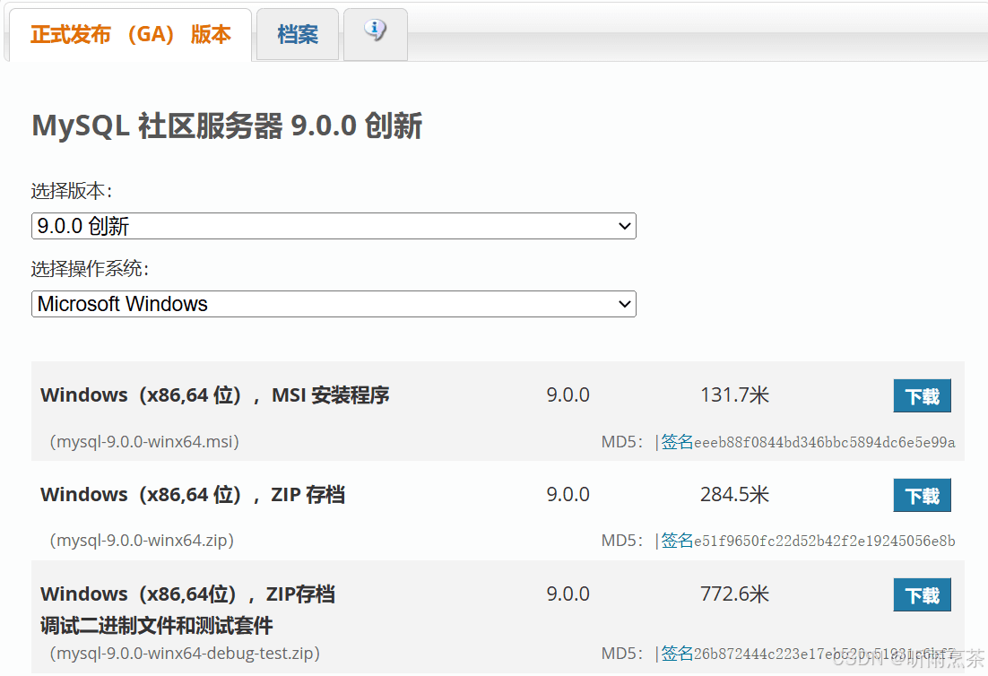988x676 pixels.
Task: Switch to the 档案 tab
Action: coord(298,35)
